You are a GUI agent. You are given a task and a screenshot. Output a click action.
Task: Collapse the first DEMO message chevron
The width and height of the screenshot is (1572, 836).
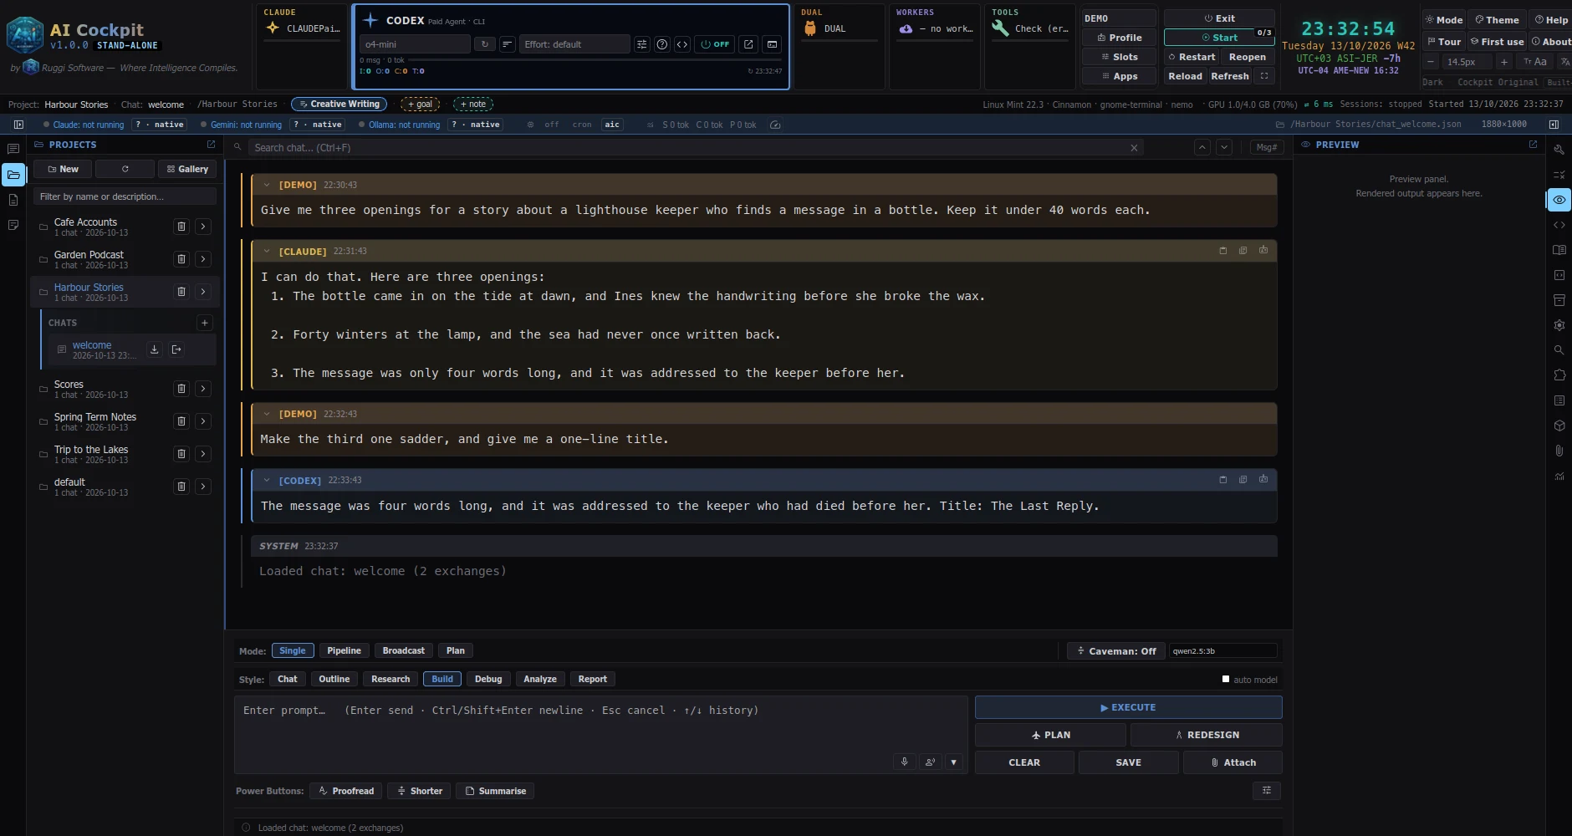[x=267, y=185]
